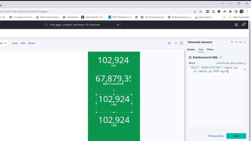Bookmark this page with the star icon
The image size is (251, 141).
200,11
